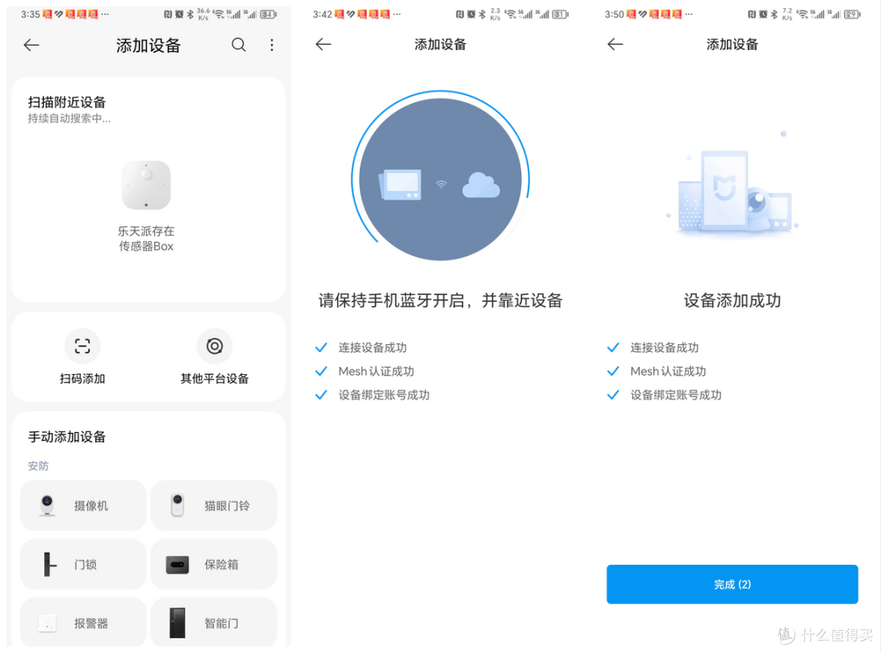Tap the 手动添加设备 section title
This screenshot has height=653, width=881.
(x=67, y=437)
